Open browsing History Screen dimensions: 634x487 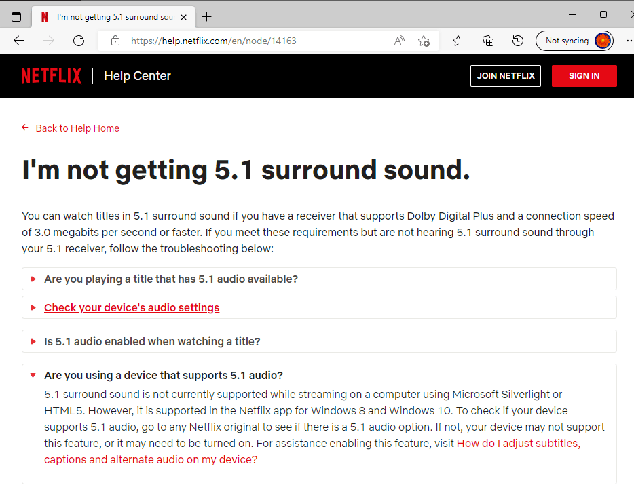pos(517,41)
